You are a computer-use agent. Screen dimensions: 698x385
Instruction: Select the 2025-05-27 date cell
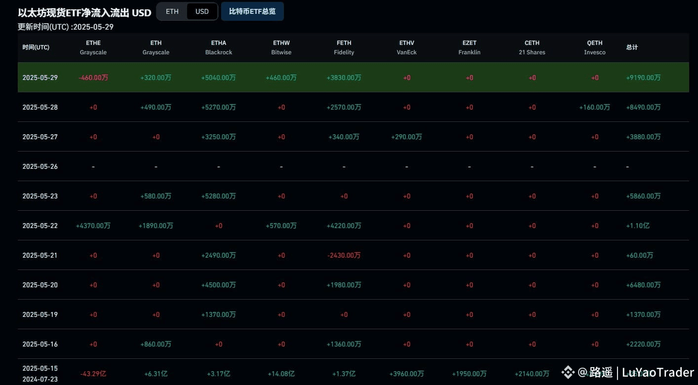click(40, 137)
